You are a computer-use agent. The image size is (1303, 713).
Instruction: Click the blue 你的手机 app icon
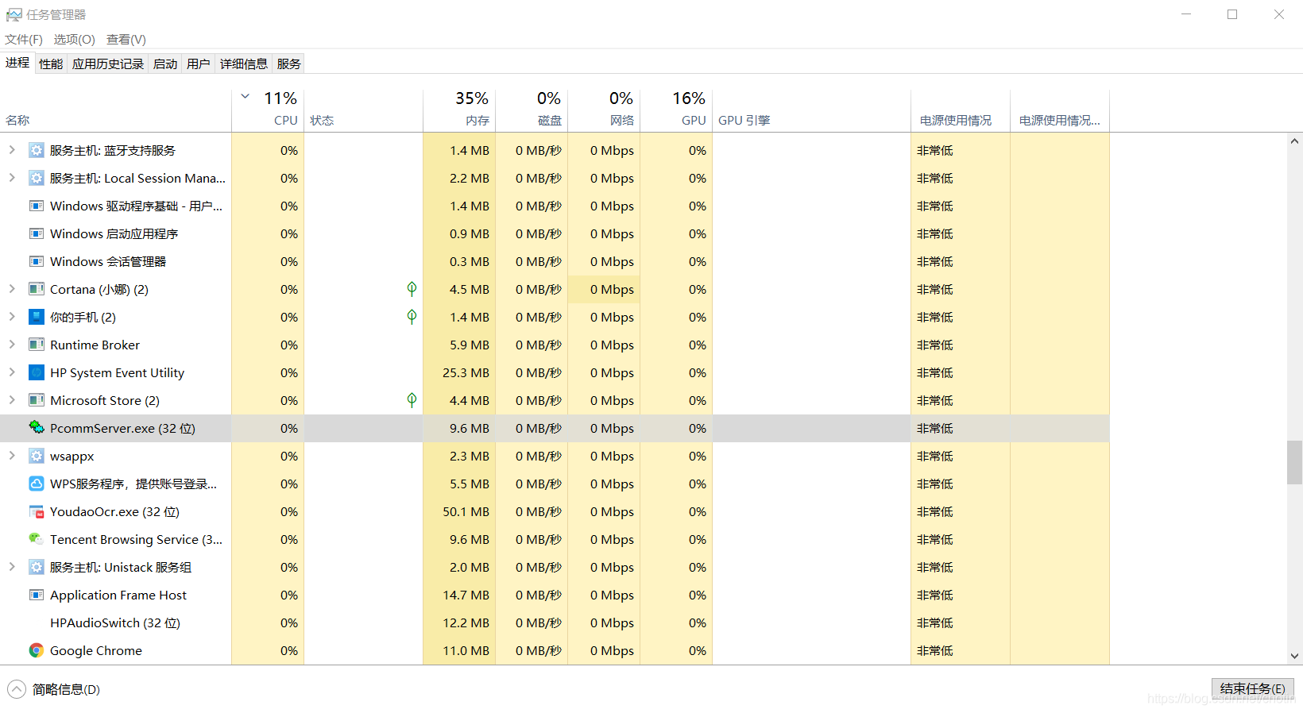[x=37, y=317]
